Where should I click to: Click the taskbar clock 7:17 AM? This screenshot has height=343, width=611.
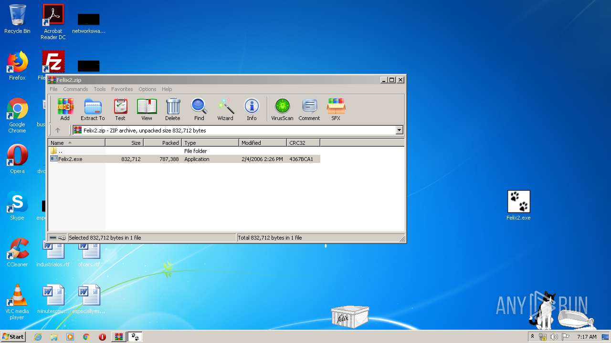click(587, 337)
